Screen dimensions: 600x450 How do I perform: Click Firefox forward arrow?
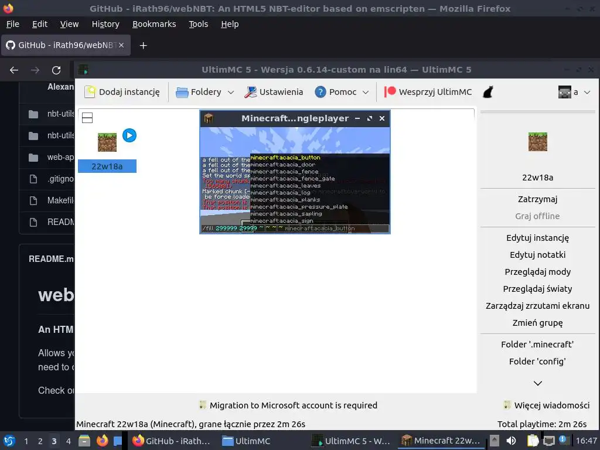click(35, 70)
